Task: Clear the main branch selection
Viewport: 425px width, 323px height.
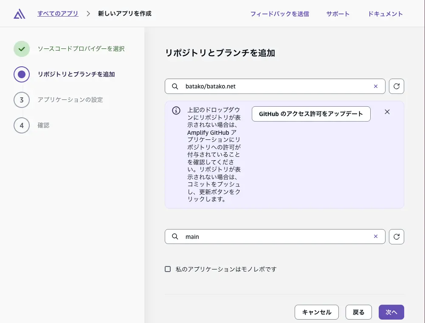Action: pos(375,236)
